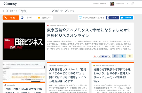Click the Facebook Like button on Nikkei article

coord(104,56)
